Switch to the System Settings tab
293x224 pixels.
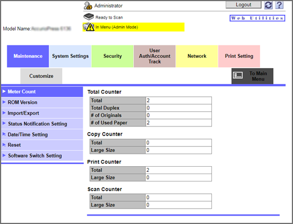[x=70, y=56]
